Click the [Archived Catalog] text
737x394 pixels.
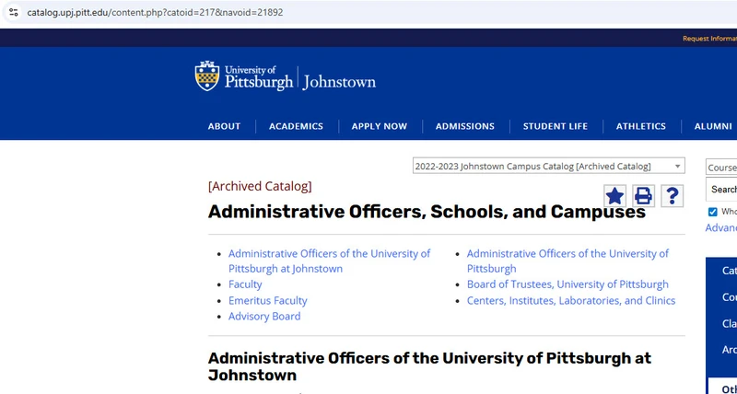coord(260,187)
